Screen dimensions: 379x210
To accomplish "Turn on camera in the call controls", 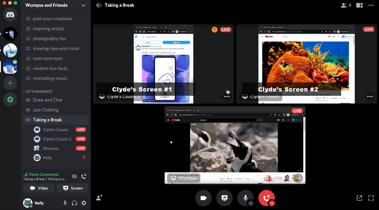I will click(203, 198).
